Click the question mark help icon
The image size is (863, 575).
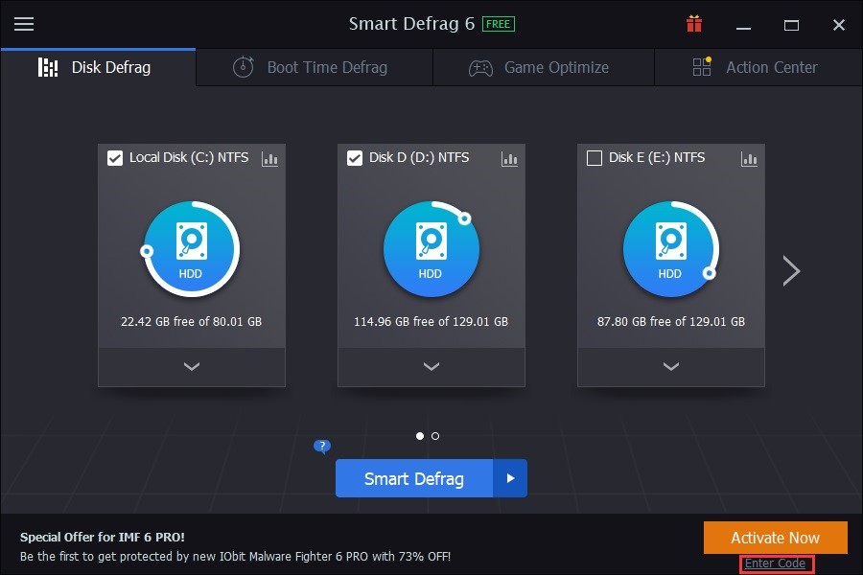click(322, 447)
